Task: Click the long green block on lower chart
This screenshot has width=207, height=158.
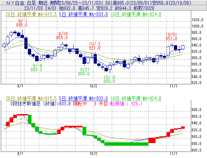Action: point(126,144)
